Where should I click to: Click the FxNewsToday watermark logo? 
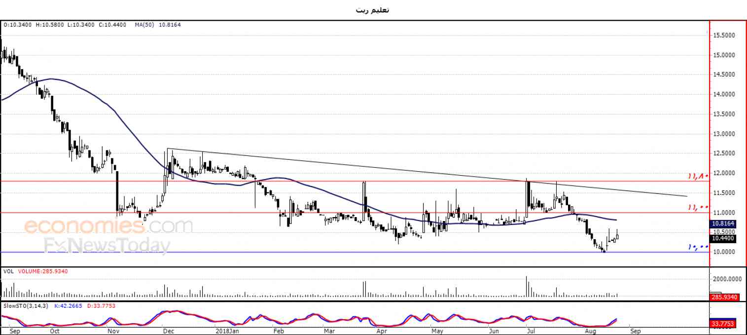click(x=107, y=245)
